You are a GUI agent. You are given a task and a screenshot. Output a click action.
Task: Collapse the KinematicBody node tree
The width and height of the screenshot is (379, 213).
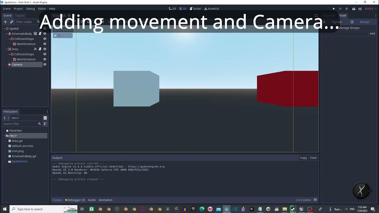coord(7,34)
